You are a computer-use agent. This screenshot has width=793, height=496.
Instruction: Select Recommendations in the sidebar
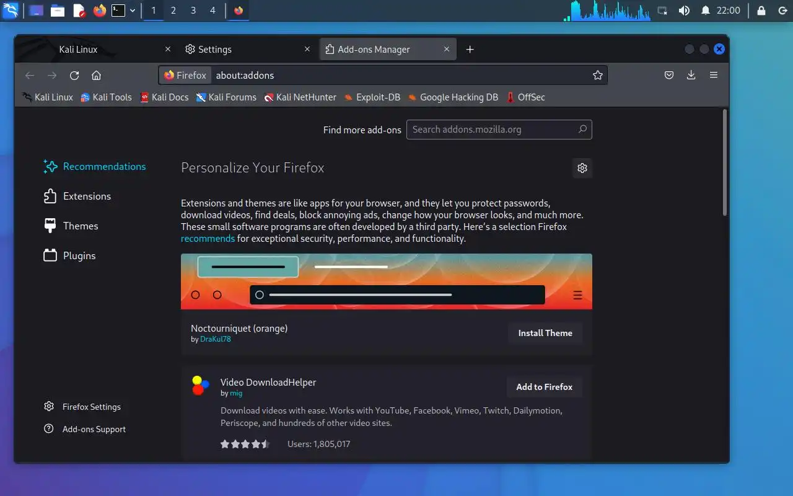[x=95, y=167]
